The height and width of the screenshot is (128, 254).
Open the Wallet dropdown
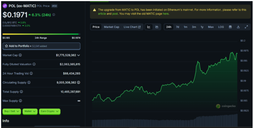pos(30,112)
